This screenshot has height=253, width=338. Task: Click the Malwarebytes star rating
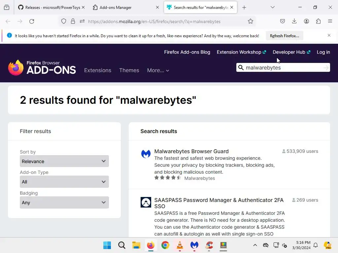167,178
